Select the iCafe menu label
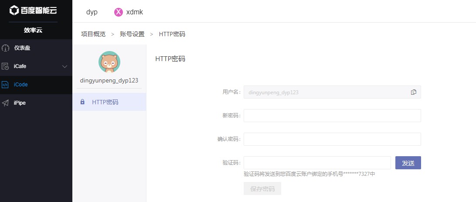Screen dimensions: 476x202 (20, 66)
